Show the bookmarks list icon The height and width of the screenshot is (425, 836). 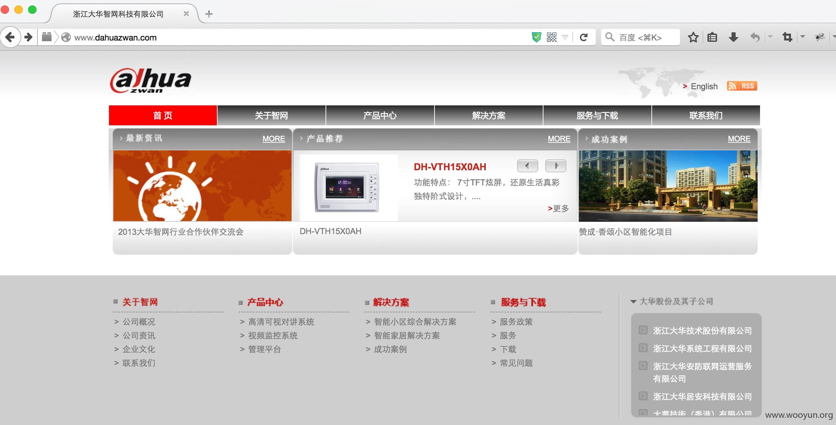pos(712,37)
